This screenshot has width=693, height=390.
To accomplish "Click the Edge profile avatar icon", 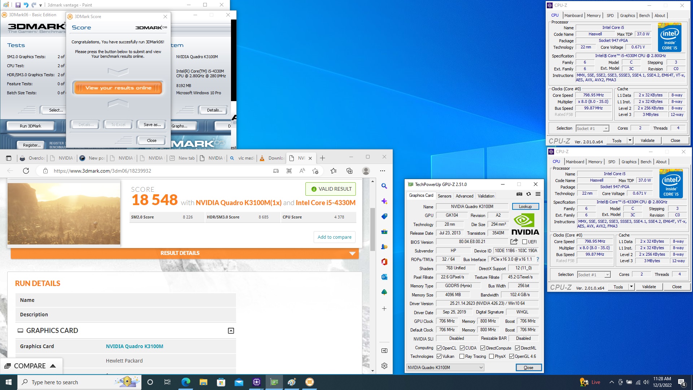I will [366, 171].
